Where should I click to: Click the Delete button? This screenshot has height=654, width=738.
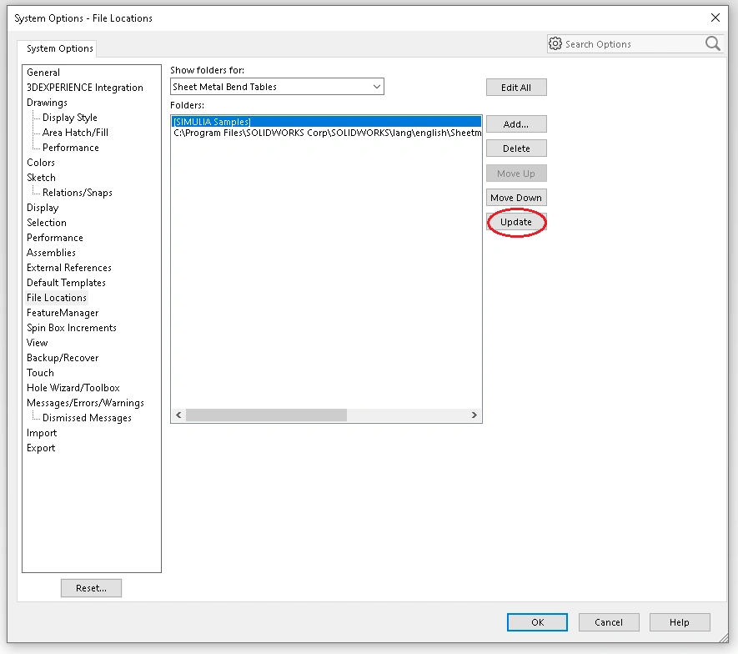click(516, 148)
